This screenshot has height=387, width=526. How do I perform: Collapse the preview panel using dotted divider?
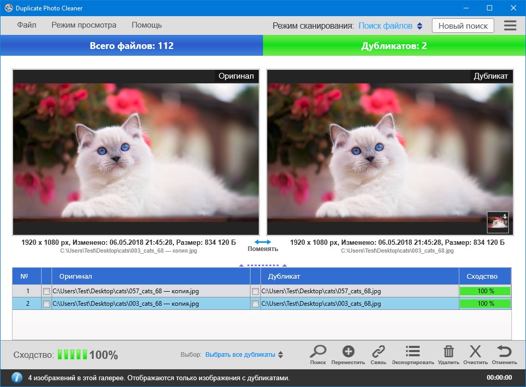click(x=262, y=265)
